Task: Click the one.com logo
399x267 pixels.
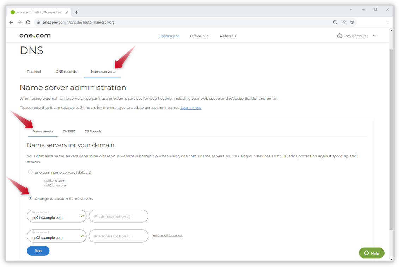Action: click(35, 35)
